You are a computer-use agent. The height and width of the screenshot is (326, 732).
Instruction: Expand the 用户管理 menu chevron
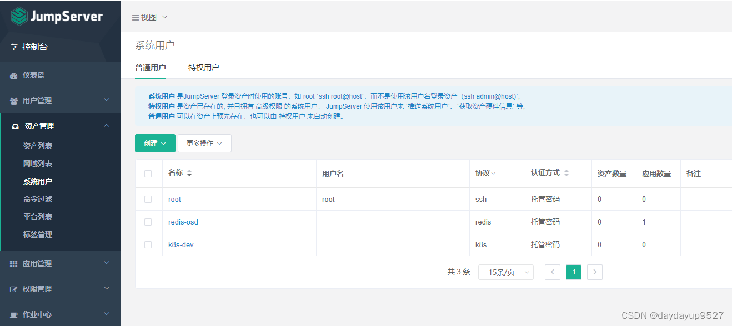click(x=107, y=100)
